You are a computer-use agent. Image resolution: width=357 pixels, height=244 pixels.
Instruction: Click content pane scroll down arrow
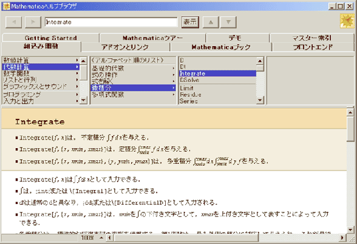(350, 229)
